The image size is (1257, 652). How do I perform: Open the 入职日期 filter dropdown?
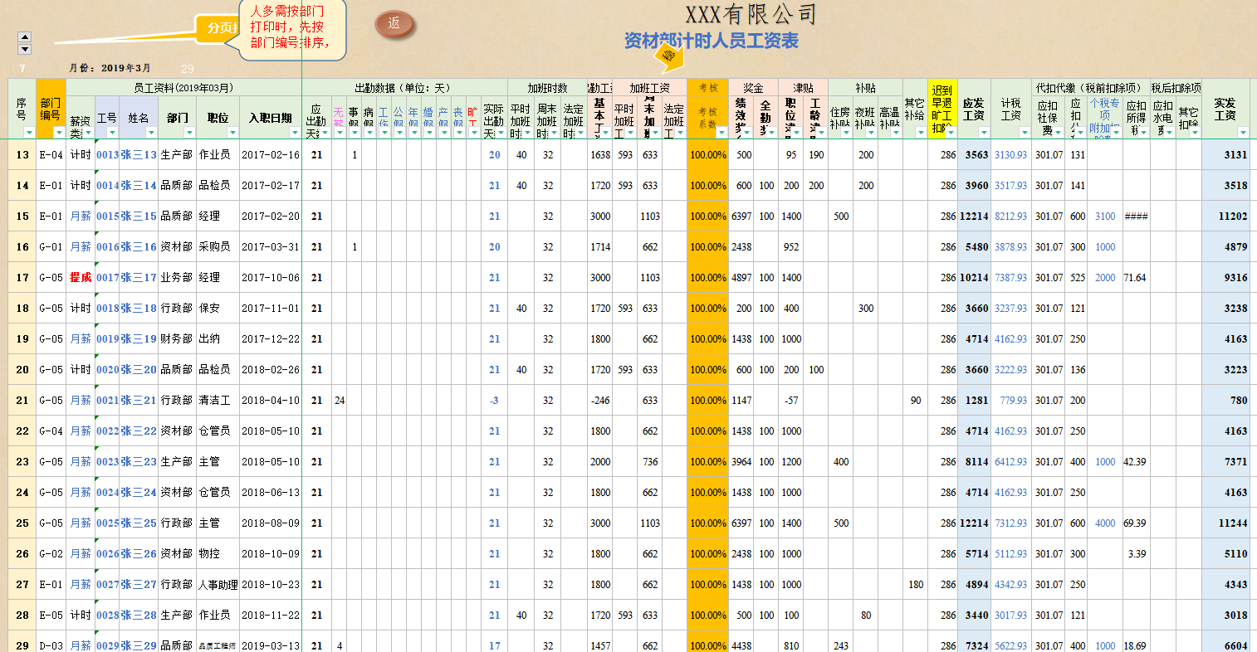pos(295,134)
